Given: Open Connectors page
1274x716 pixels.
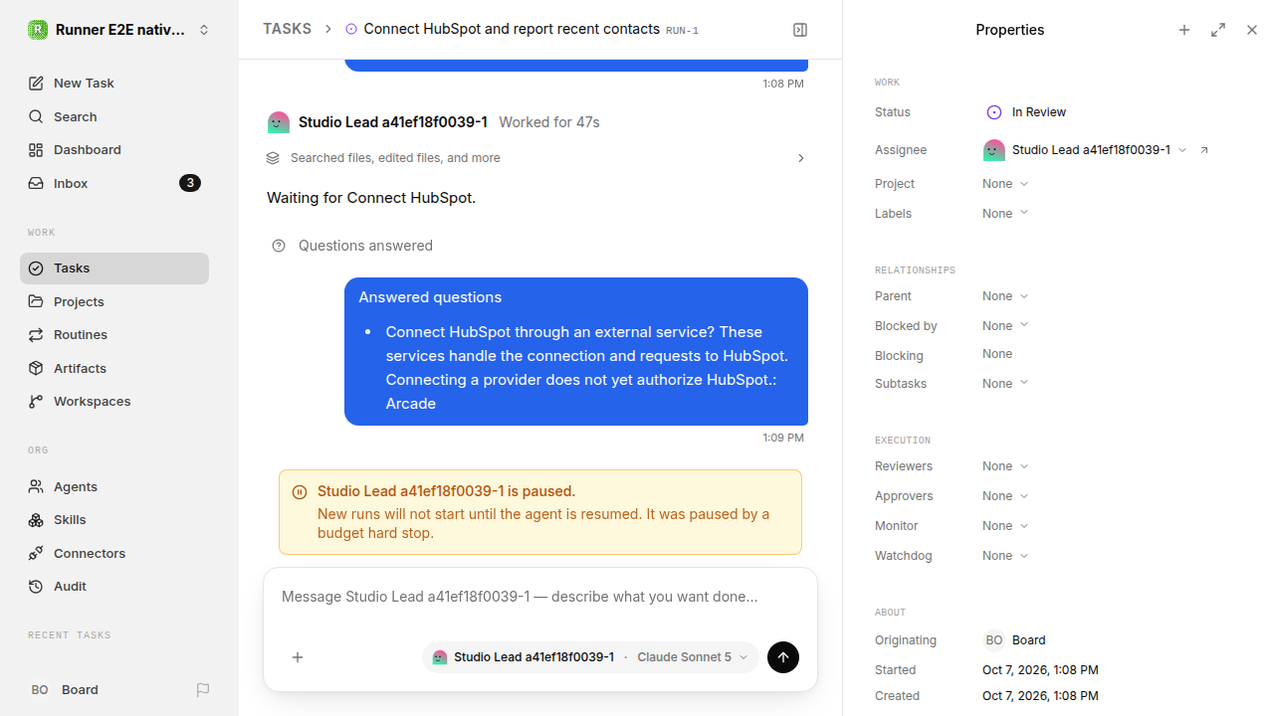Looking at the screenshot, I should pos(114,553).
